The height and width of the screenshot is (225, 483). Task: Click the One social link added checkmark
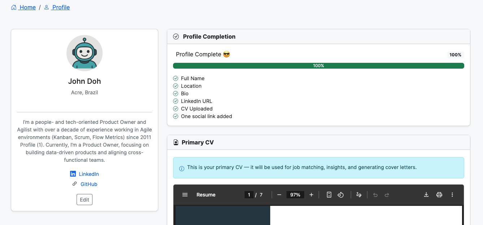pos(176,116)
